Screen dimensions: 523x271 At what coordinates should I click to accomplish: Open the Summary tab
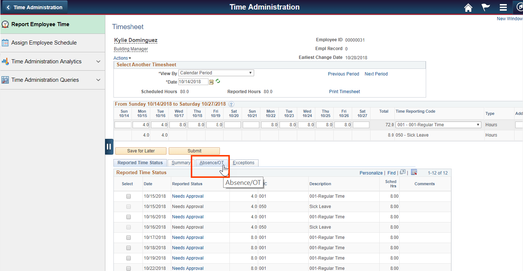(x=180, y=162)
